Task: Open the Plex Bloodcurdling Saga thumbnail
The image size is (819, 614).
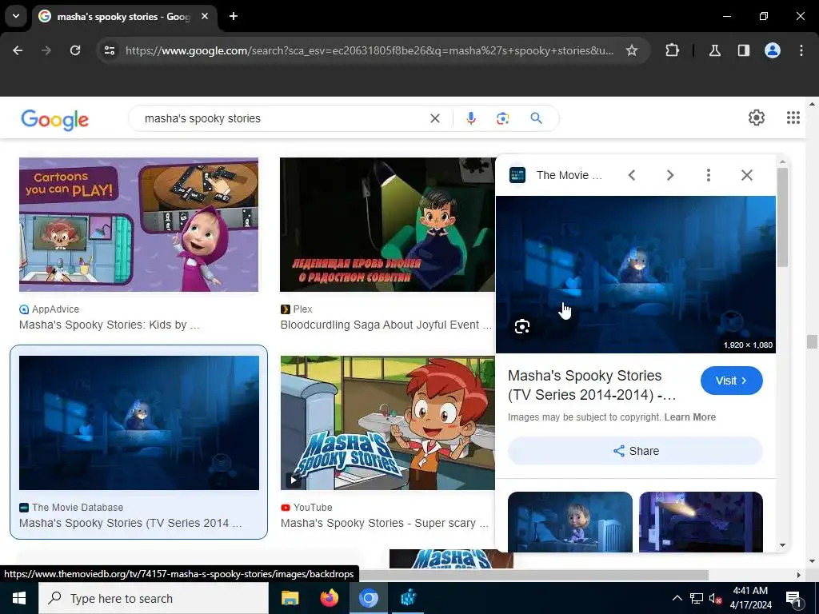Action: (x=387, y=225)
